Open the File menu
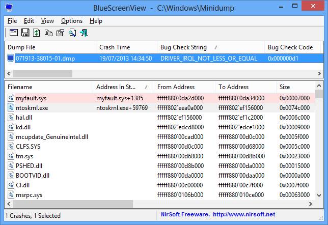Image resolution: width=328 pixels, height=225 pixels. coord(12,21)
